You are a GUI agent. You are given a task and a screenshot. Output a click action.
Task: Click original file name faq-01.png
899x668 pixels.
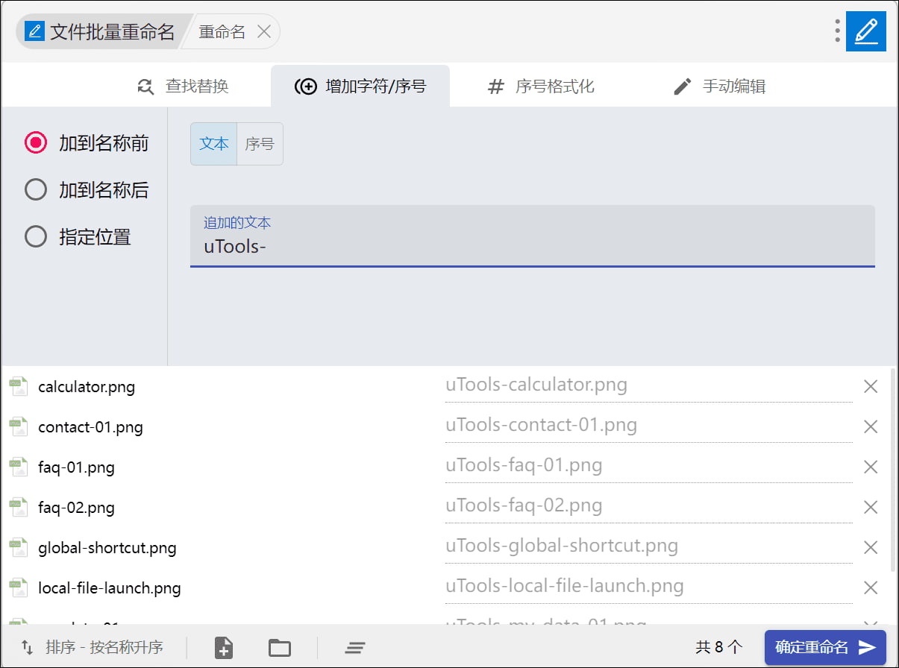click(76, 467)
